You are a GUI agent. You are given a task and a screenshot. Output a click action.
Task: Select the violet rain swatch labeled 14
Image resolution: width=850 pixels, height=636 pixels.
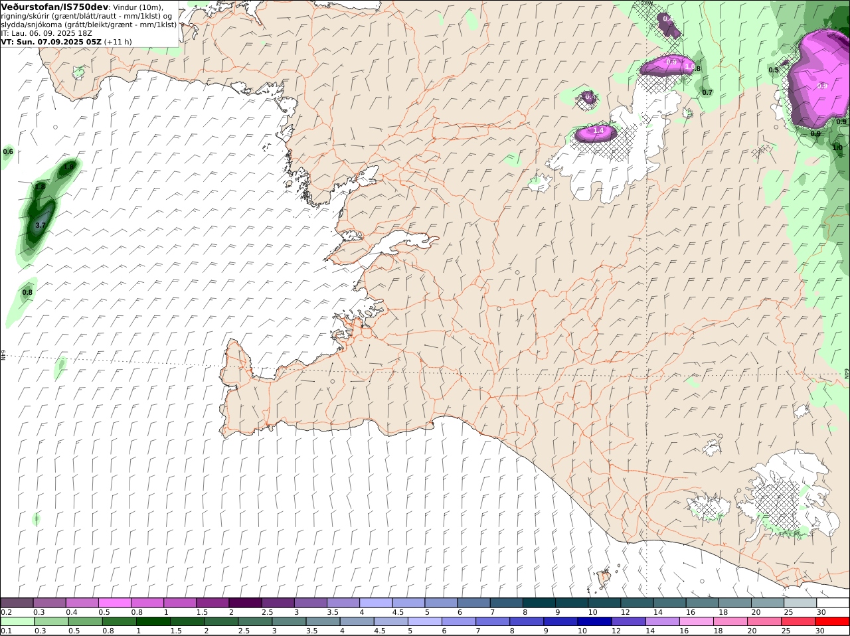coord(663,621)
